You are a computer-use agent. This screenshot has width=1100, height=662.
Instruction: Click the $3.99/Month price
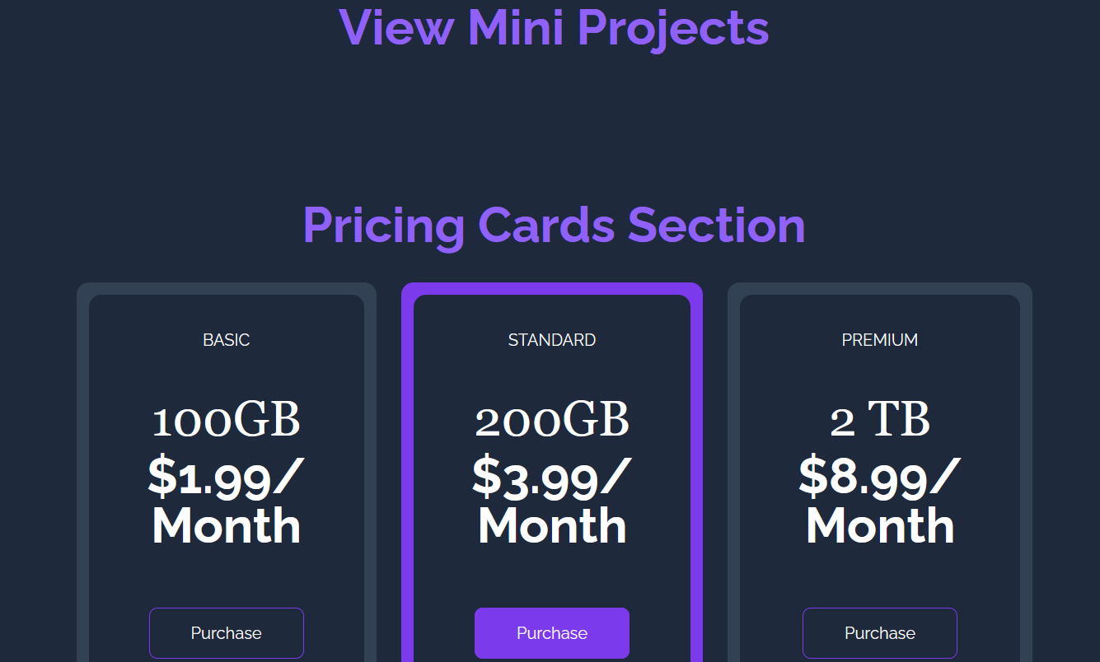[x=552, y=501]
